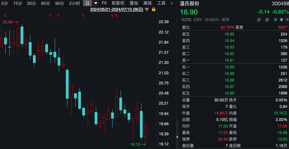Click the 买四 price 16.87
This screenshot has height=149, width=289.
click(x=229, y=87)
